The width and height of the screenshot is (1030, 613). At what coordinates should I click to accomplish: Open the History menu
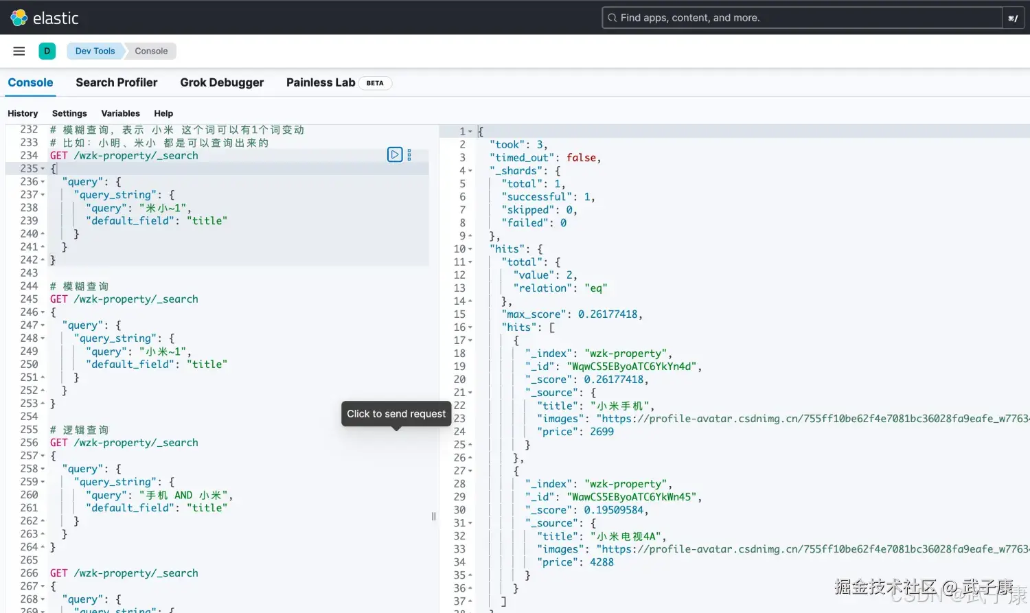(23, 113)
